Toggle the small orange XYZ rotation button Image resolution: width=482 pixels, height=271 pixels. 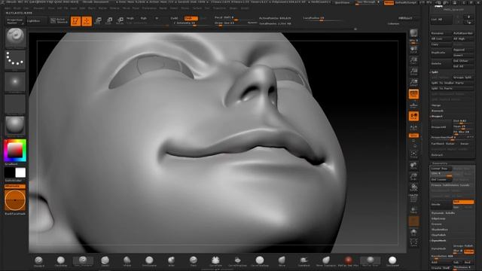(x=413, y=135)
